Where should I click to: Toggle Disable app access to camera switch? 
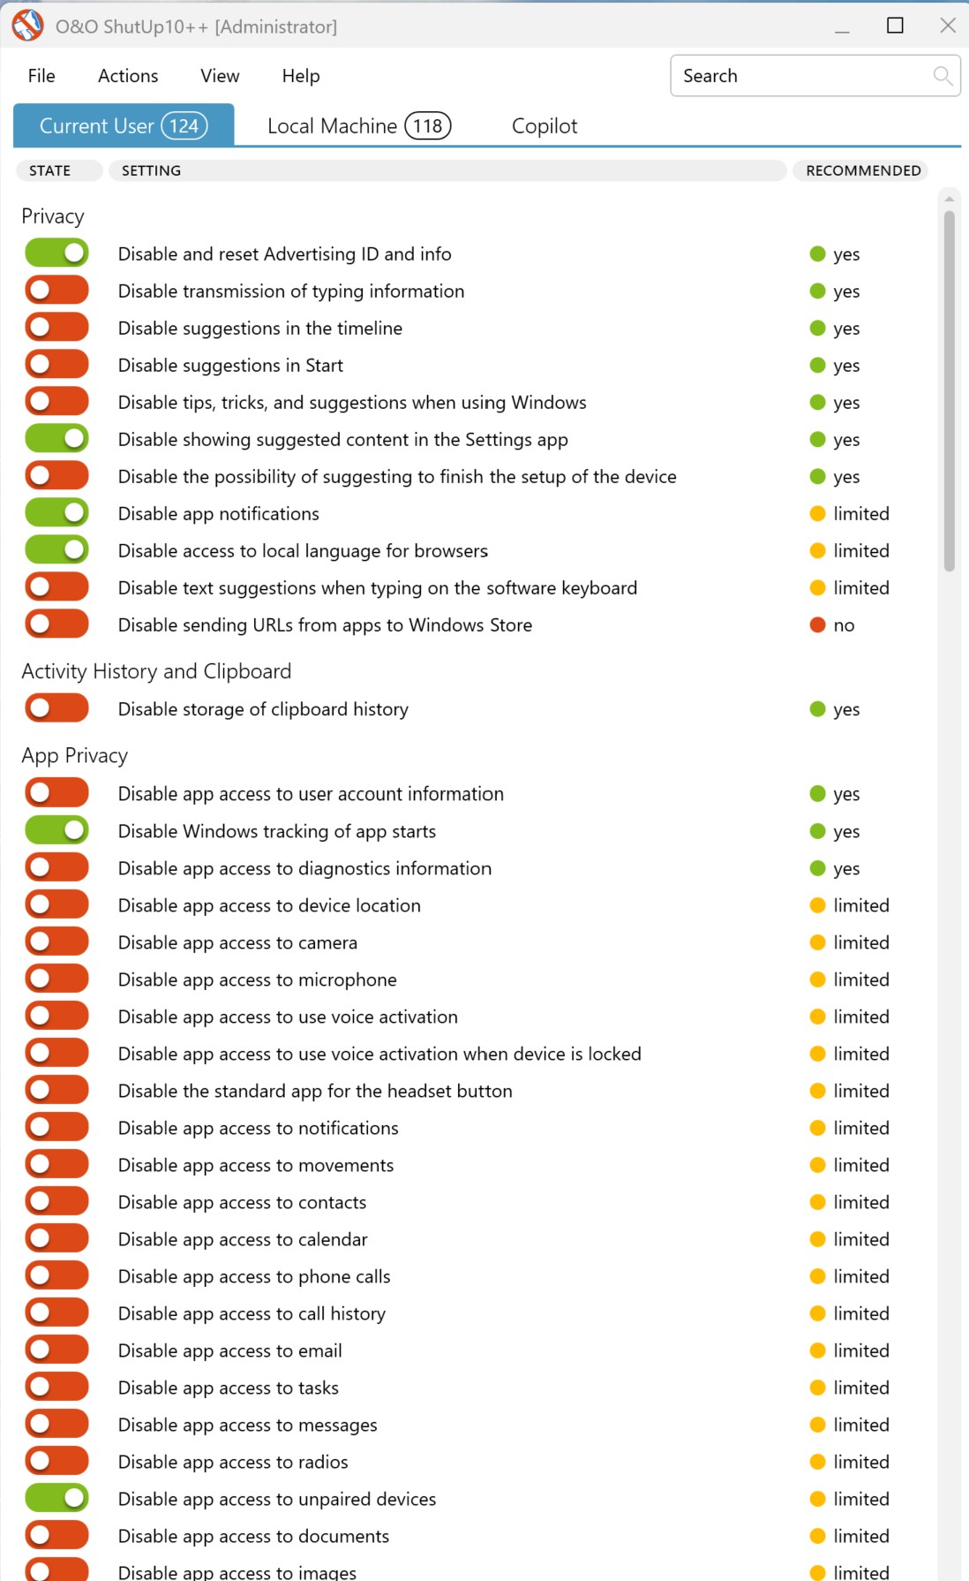[x=57, y=942]
